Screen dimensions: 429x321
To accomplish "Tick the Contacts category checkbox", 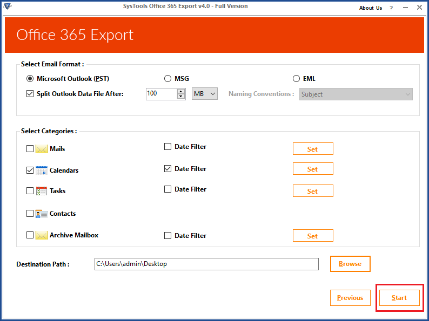I will pos(30,213).
